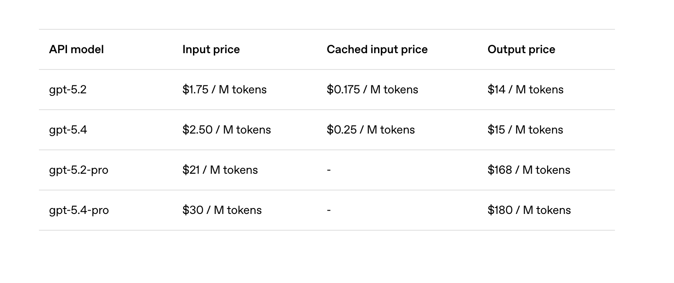
Task: Click the API model column header
Action: tap(76, 49)
